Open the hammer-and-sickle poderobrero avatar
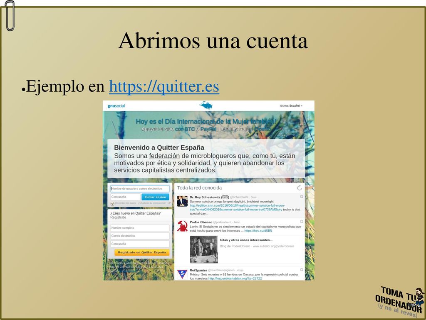This screenshot has height=320, width=426. point(182,226)
